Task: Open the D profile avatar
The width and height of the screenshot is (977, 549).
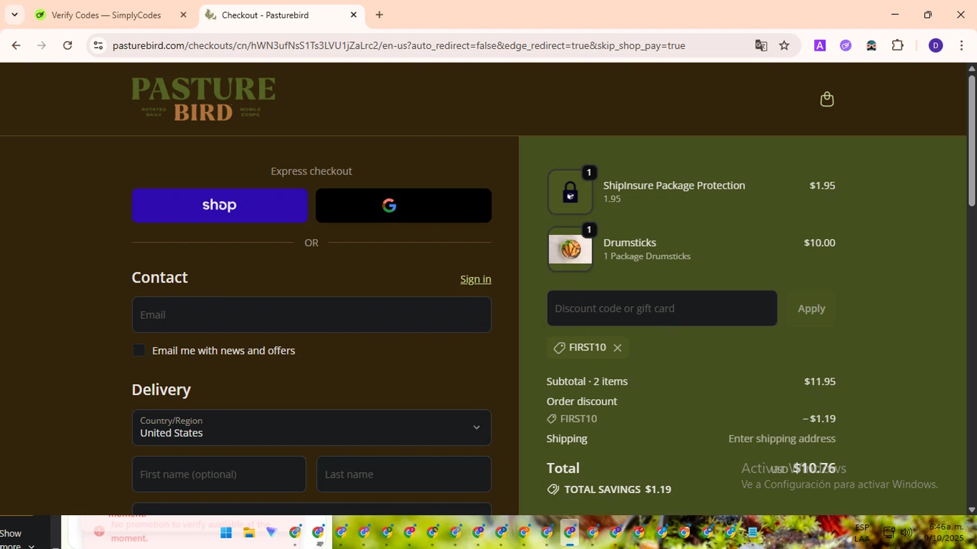Action: coord(935,46)
